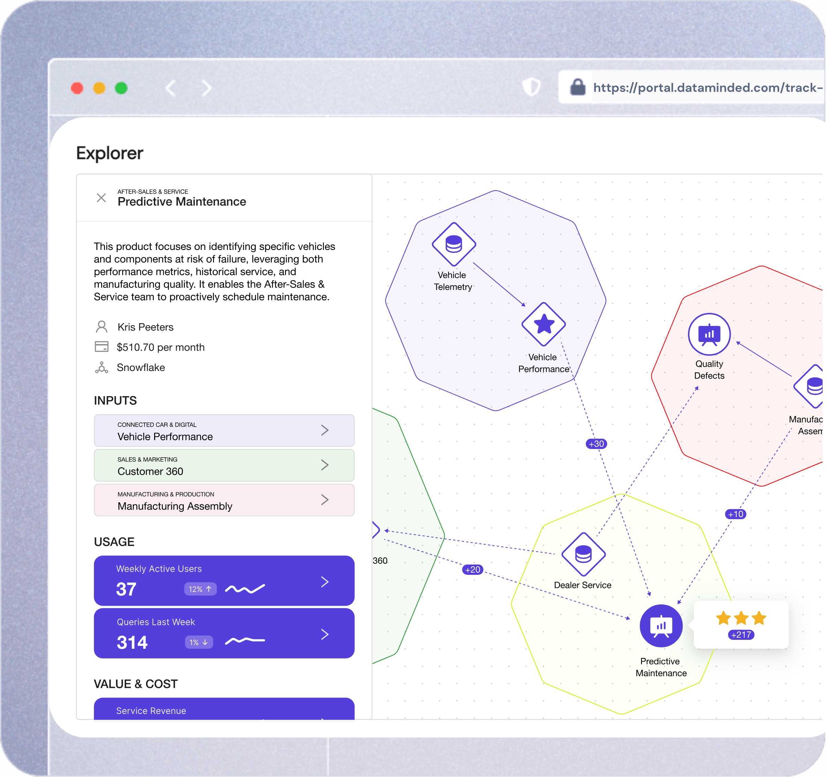Click the +20 edge count badge

[473, 569]
